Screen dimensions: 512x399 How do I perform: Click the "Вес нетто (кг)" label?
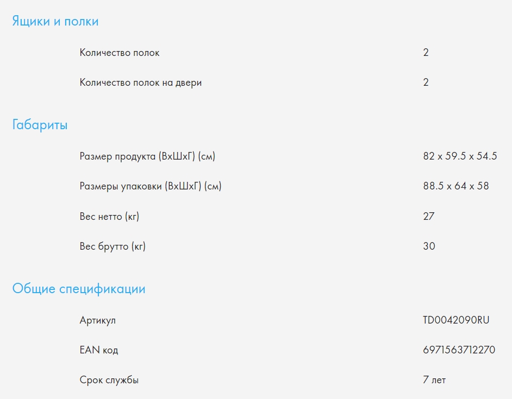point(109,216)
